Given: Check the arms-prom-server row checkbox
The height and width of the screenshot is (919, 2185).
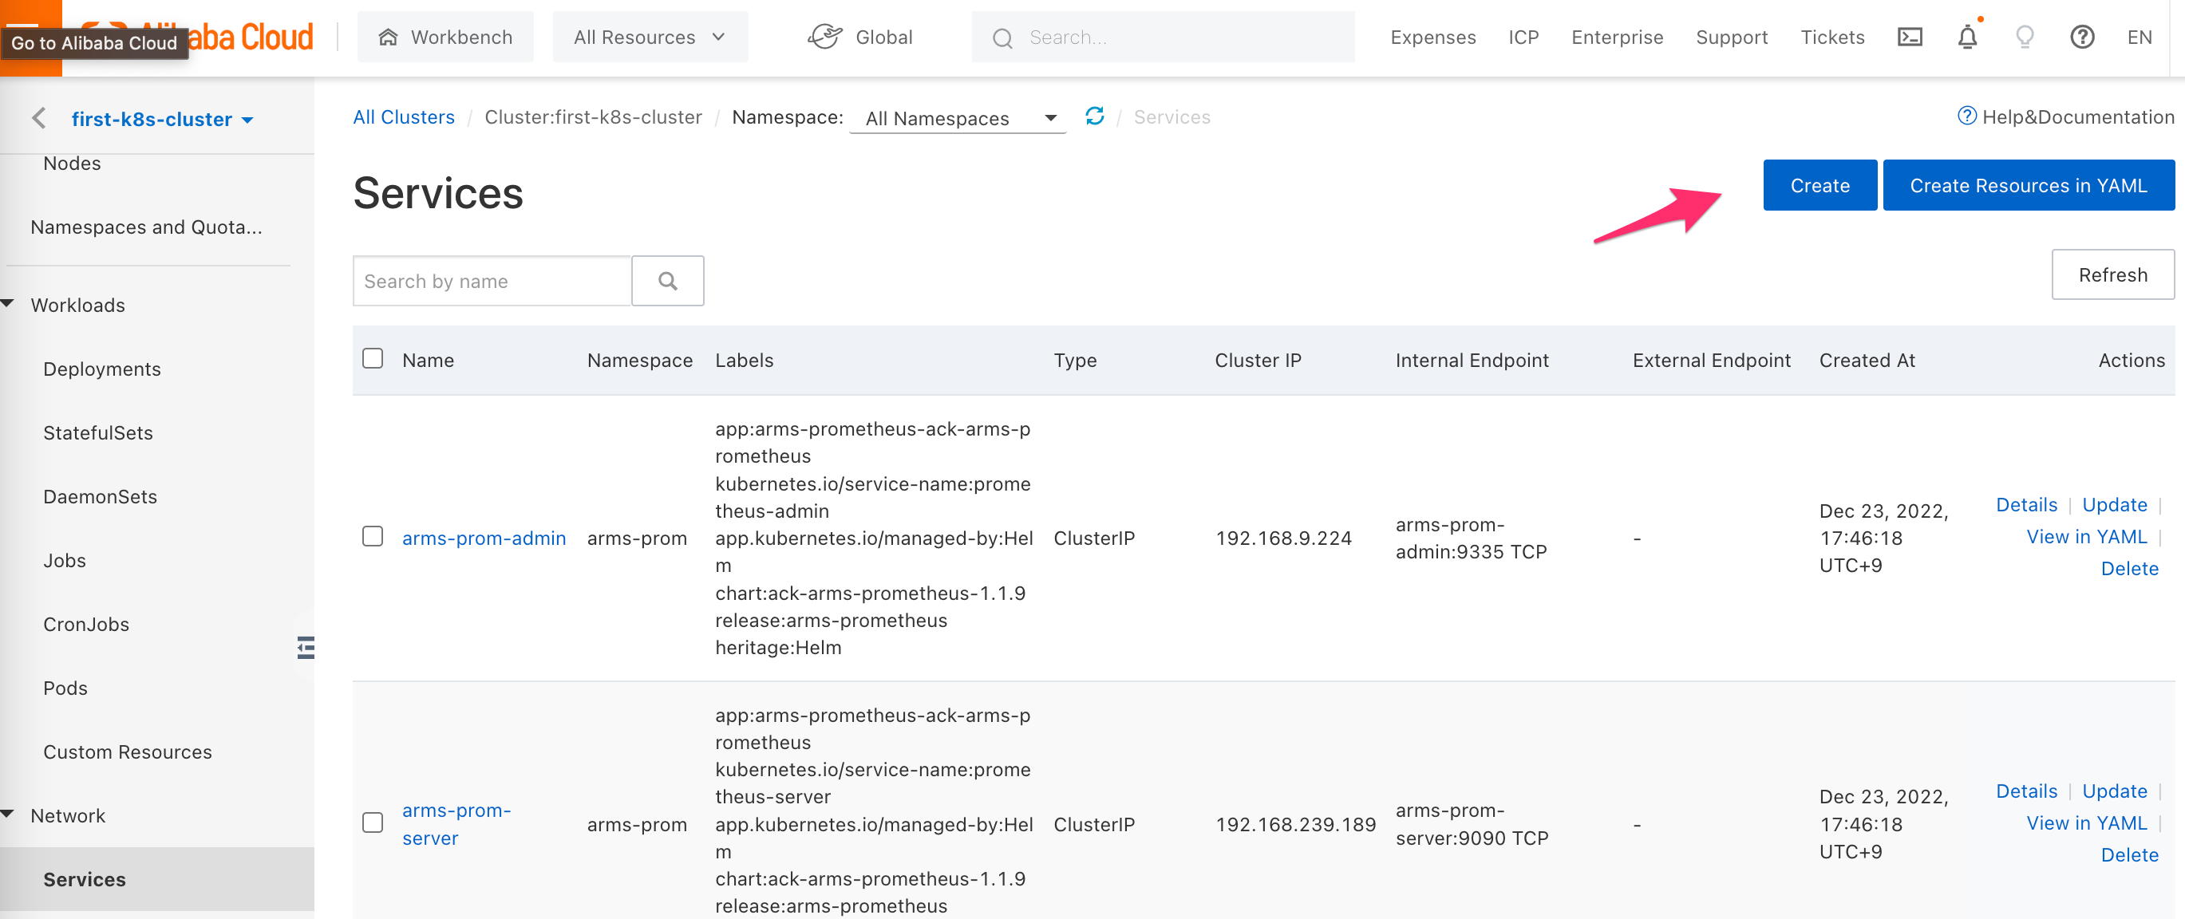Looking at the screenshot, I should tap(373, 822).
